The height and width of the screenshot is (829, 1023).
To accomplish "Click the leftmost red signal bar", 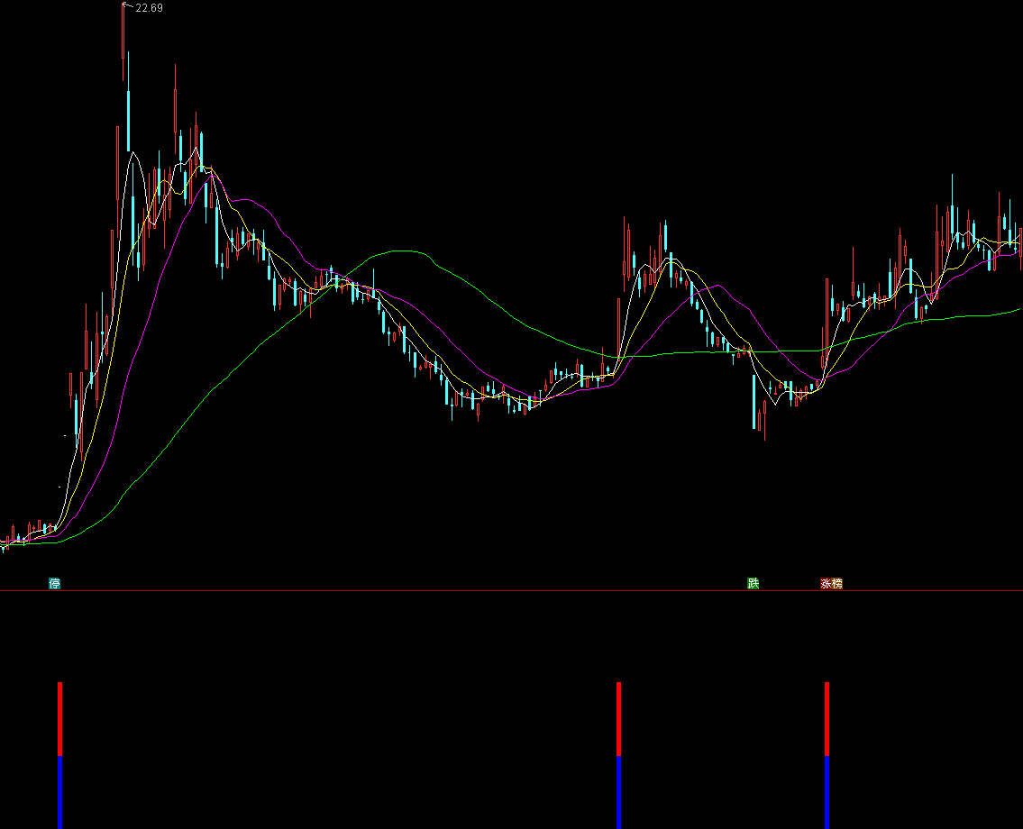I will pos(60,718).
